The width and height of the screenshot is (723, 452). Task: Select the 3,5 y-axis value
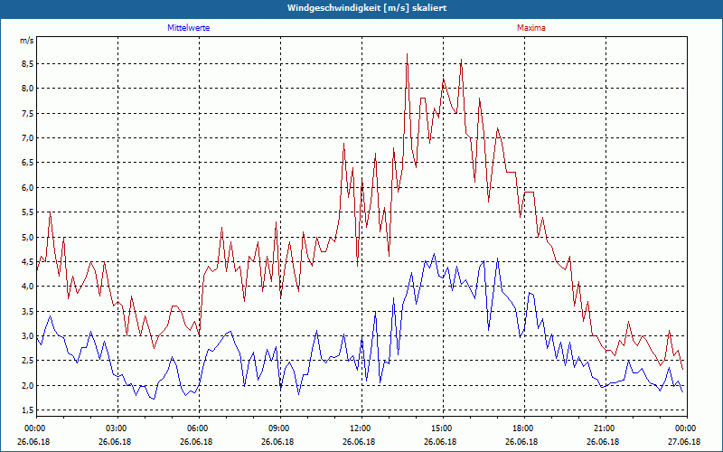click(27, 311)
